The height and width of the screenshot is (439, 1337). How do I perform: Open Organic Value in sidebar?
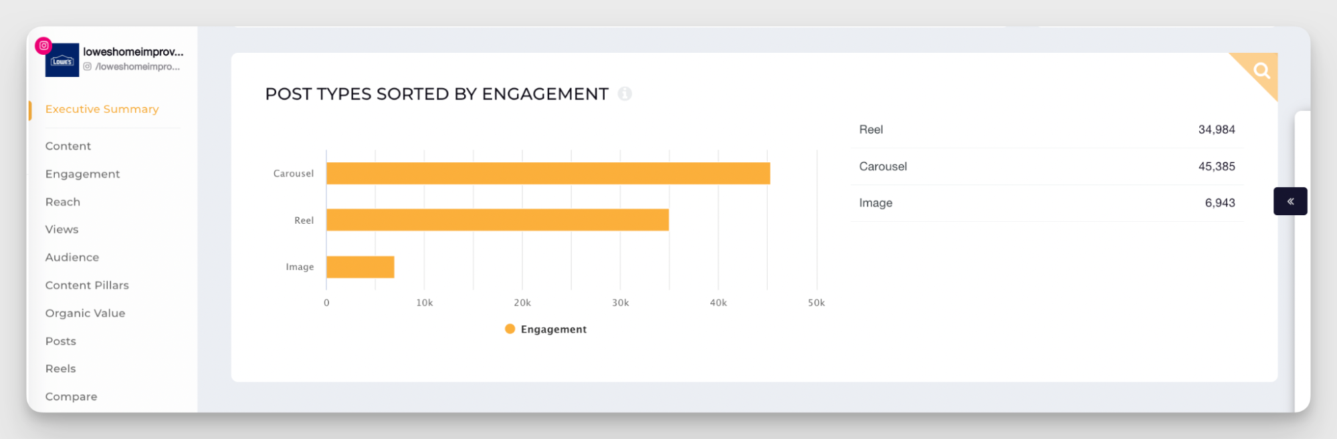click(86, 313)
